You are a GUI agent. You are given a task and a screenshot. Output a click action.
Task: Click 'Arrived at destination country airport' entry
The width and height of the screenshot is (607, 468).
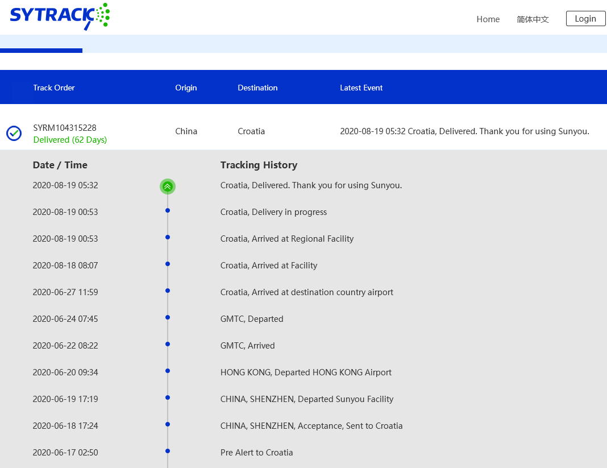point(306,292)
